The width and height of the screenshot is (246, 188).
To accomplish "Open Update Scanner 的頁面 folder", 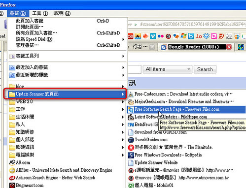I will [68, 94].
